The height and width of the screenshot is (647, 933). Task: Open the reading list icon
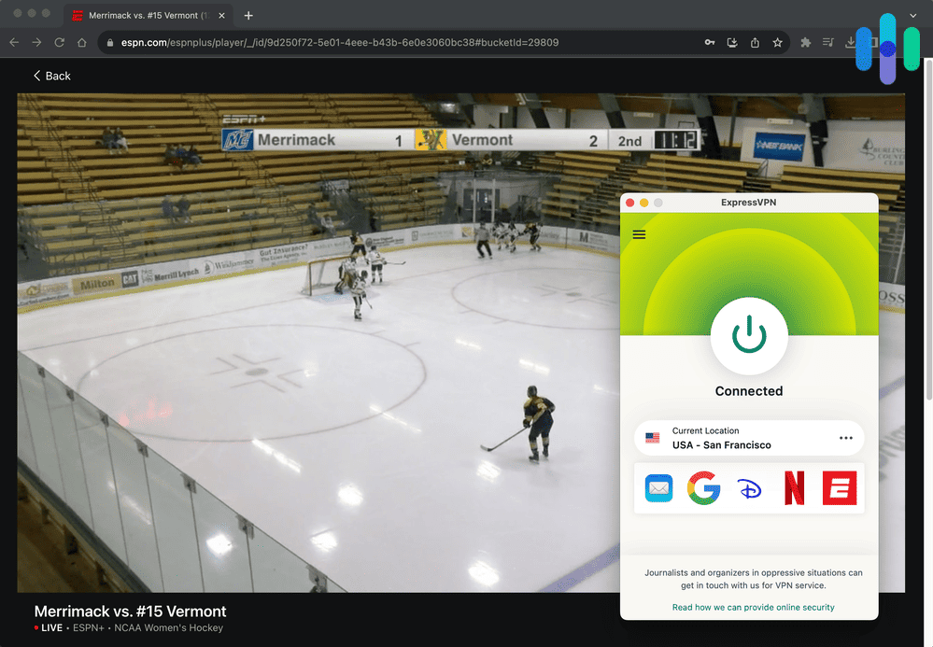pos(828,42)
